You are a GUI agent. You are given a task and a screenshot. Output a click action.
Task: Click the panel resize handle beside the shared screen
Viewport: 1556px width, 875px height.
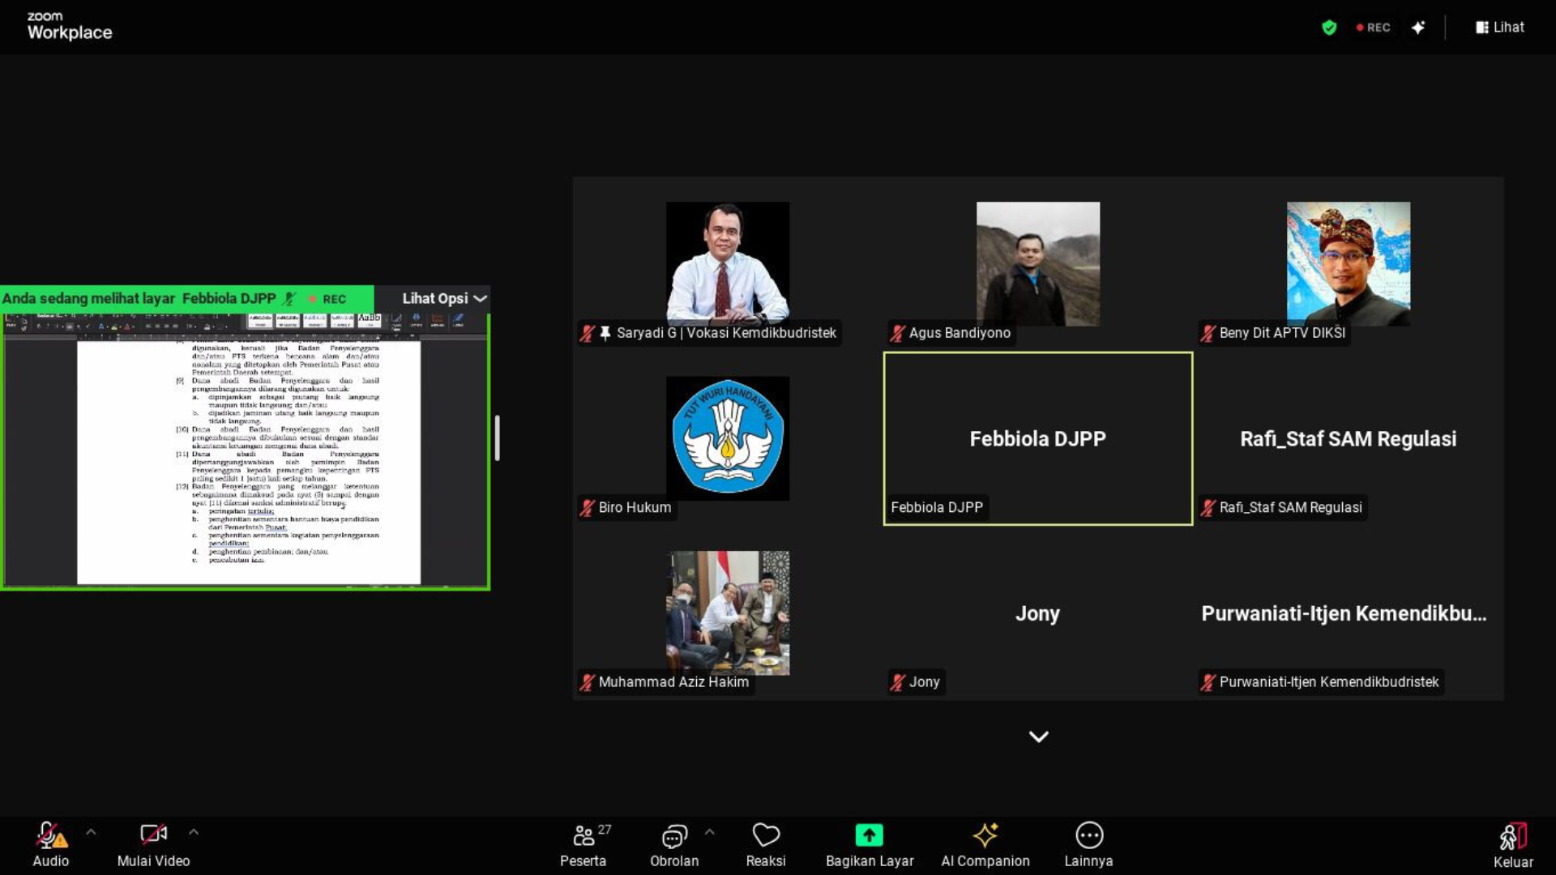[497, 438]
